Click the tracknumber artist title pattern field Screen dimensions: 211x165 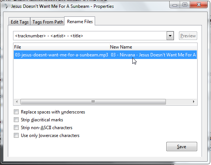90,36
